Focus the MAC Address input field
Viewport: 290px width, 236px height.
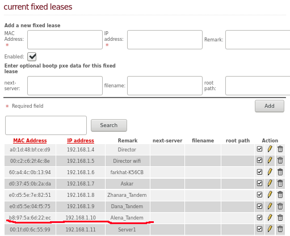[x=65, y=40]
